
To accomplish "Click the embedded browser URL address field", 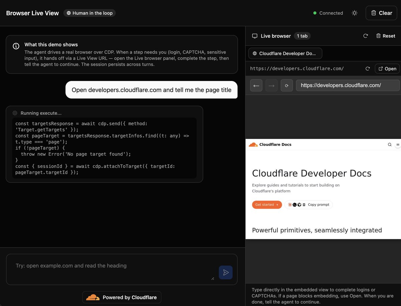I will point(348,85).
